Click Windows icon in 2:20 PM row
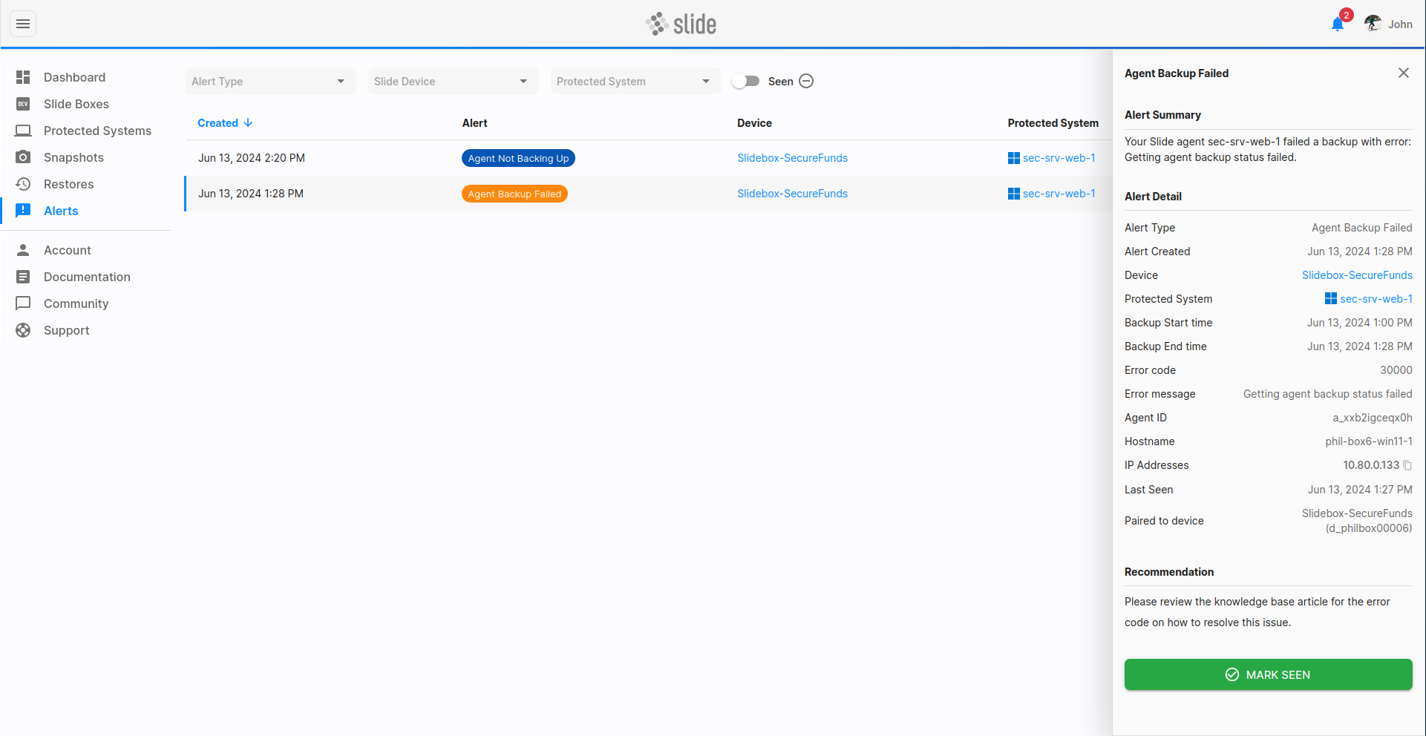The width and height of the screenshot is (1426, 736). click(1013, 158)
